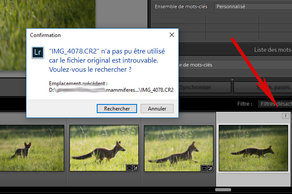292x194 pixels.
Task: Click the crop badge on the third fox thumbnail
Action: [204, 168]
